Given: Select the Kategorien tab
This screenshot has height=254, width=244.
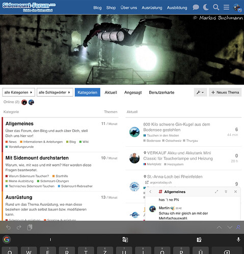Looking at the screenshot, I should tap(88, 92).
